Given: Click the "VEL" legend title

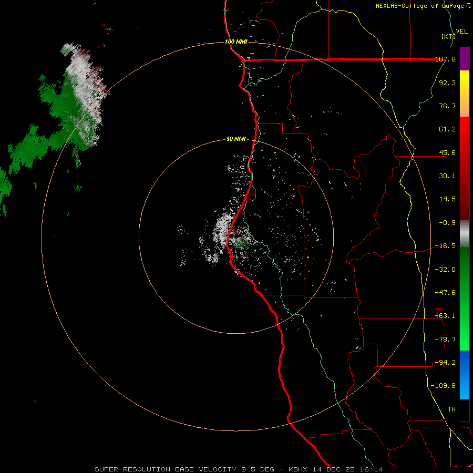Looking at the screenshot, I should (x=461, y=32).
